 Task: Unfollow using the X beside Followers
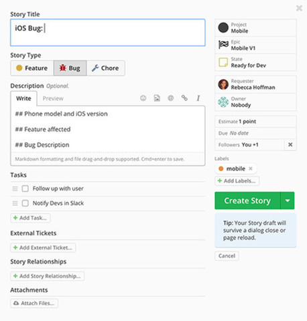(x=290, y=144)
